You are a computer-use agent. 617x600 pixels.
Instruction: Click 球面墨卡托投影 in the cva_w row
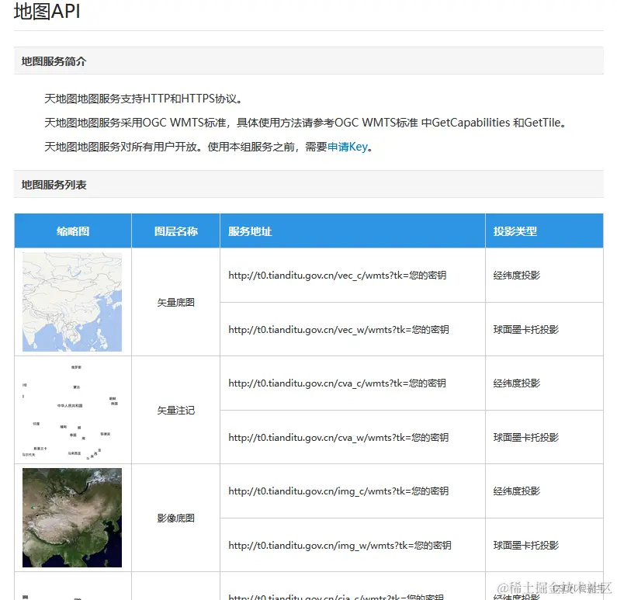(526, 438)
